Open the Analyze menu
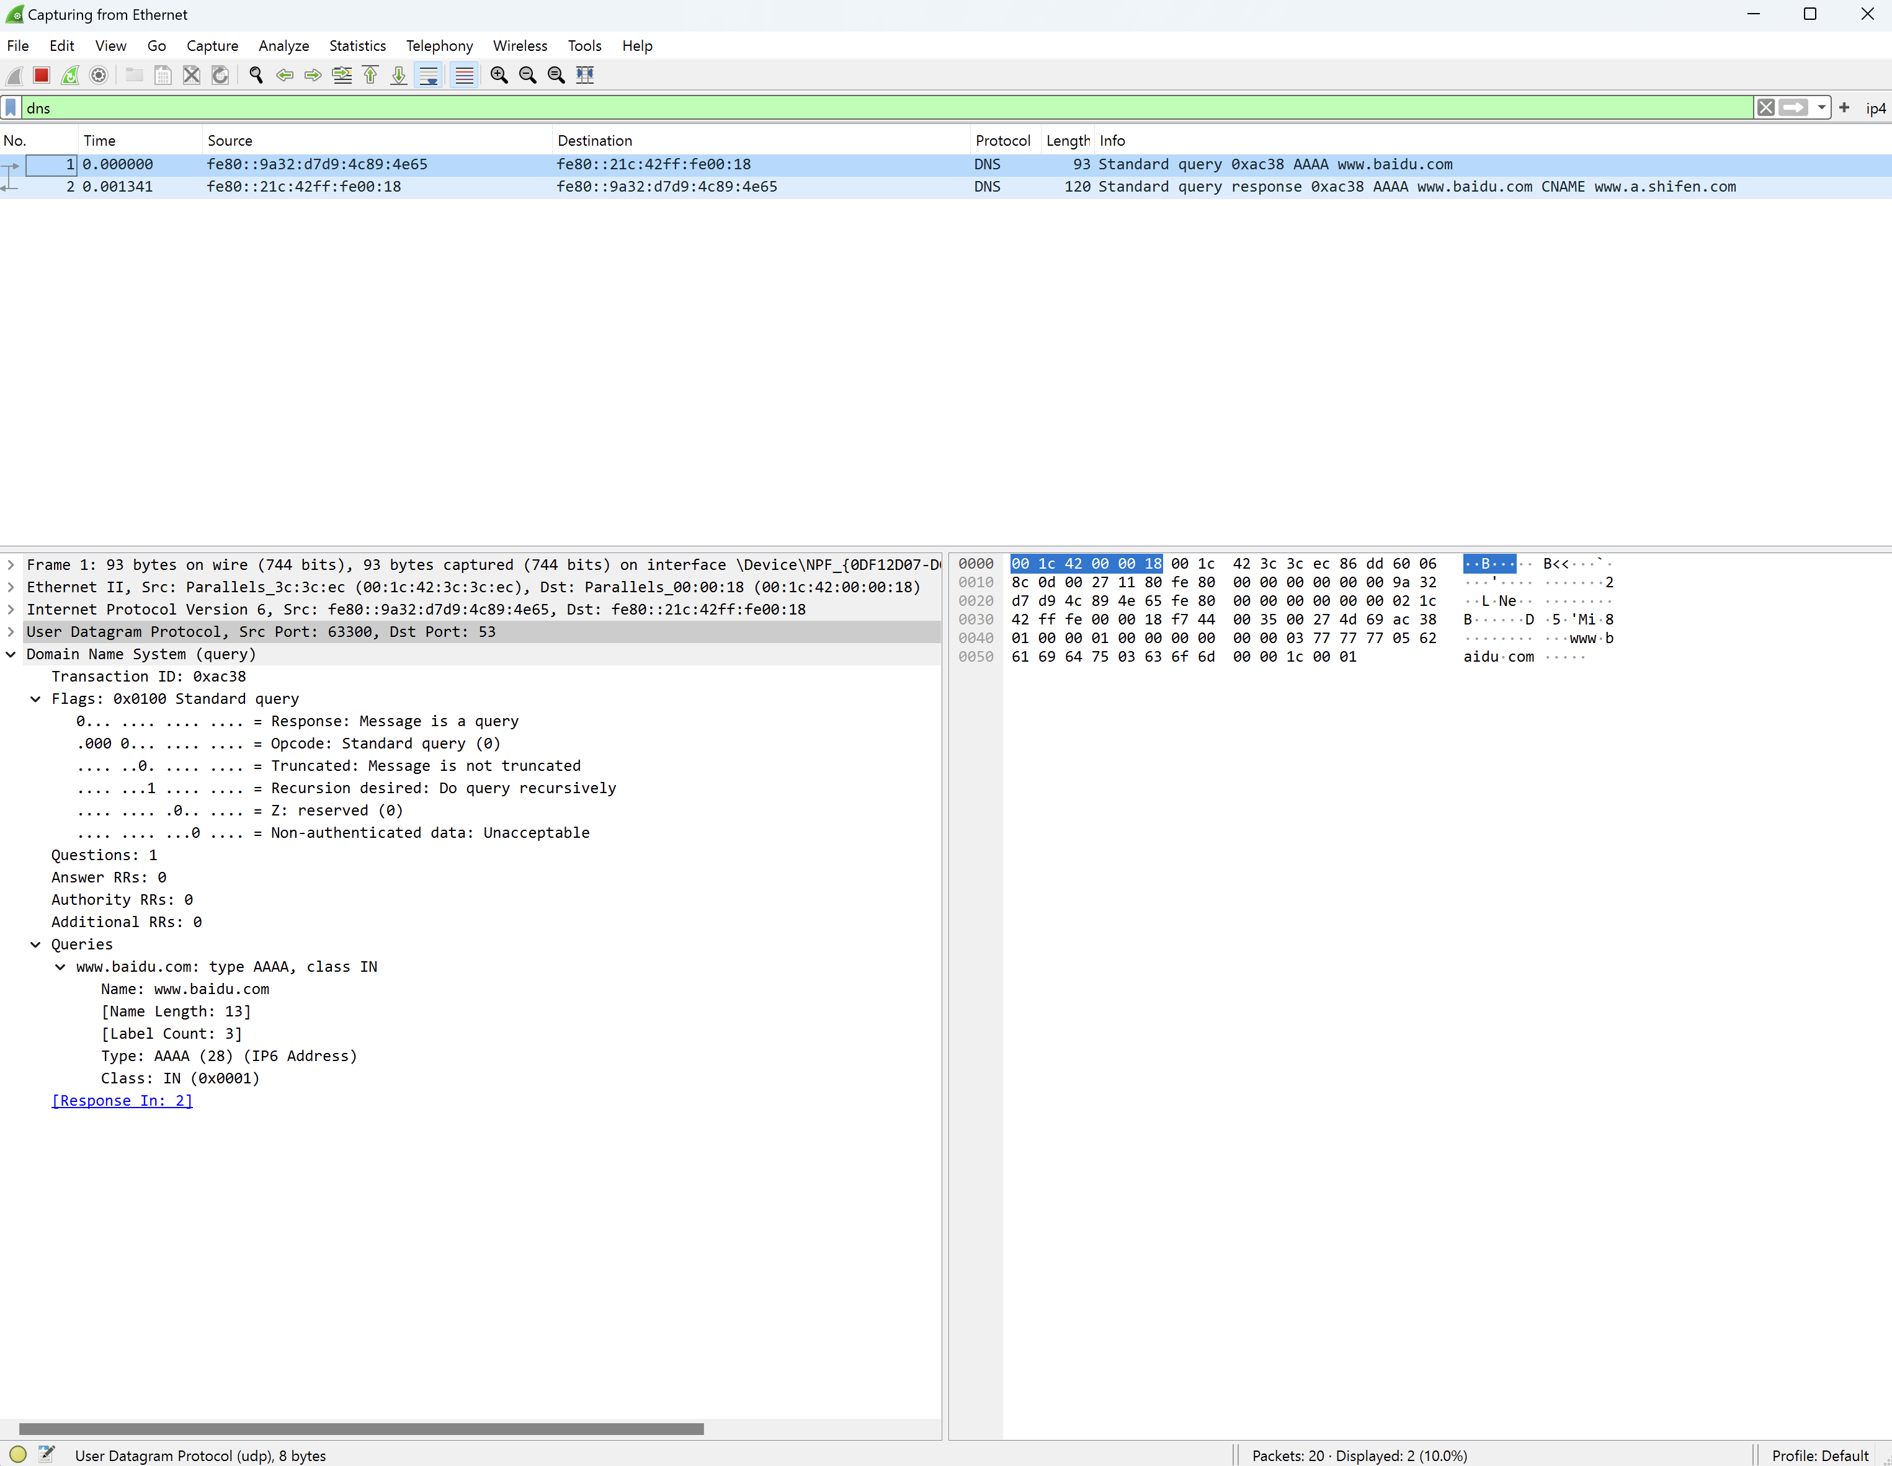Image resolution: width=1892 pixels, height=1466 pixels. coord(284,46)
